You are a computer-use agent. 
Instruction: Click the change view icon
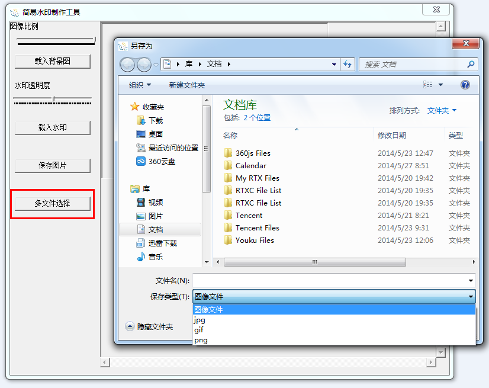coord(428,85)
